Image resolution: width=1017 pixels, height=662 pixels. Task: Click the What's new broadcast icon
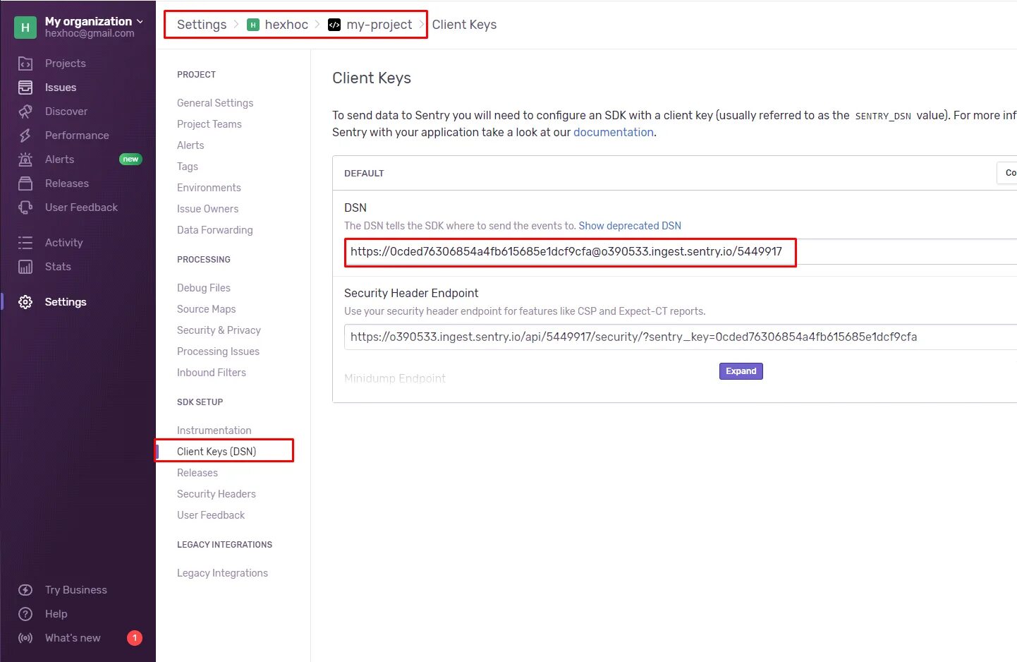pos(25,638)
